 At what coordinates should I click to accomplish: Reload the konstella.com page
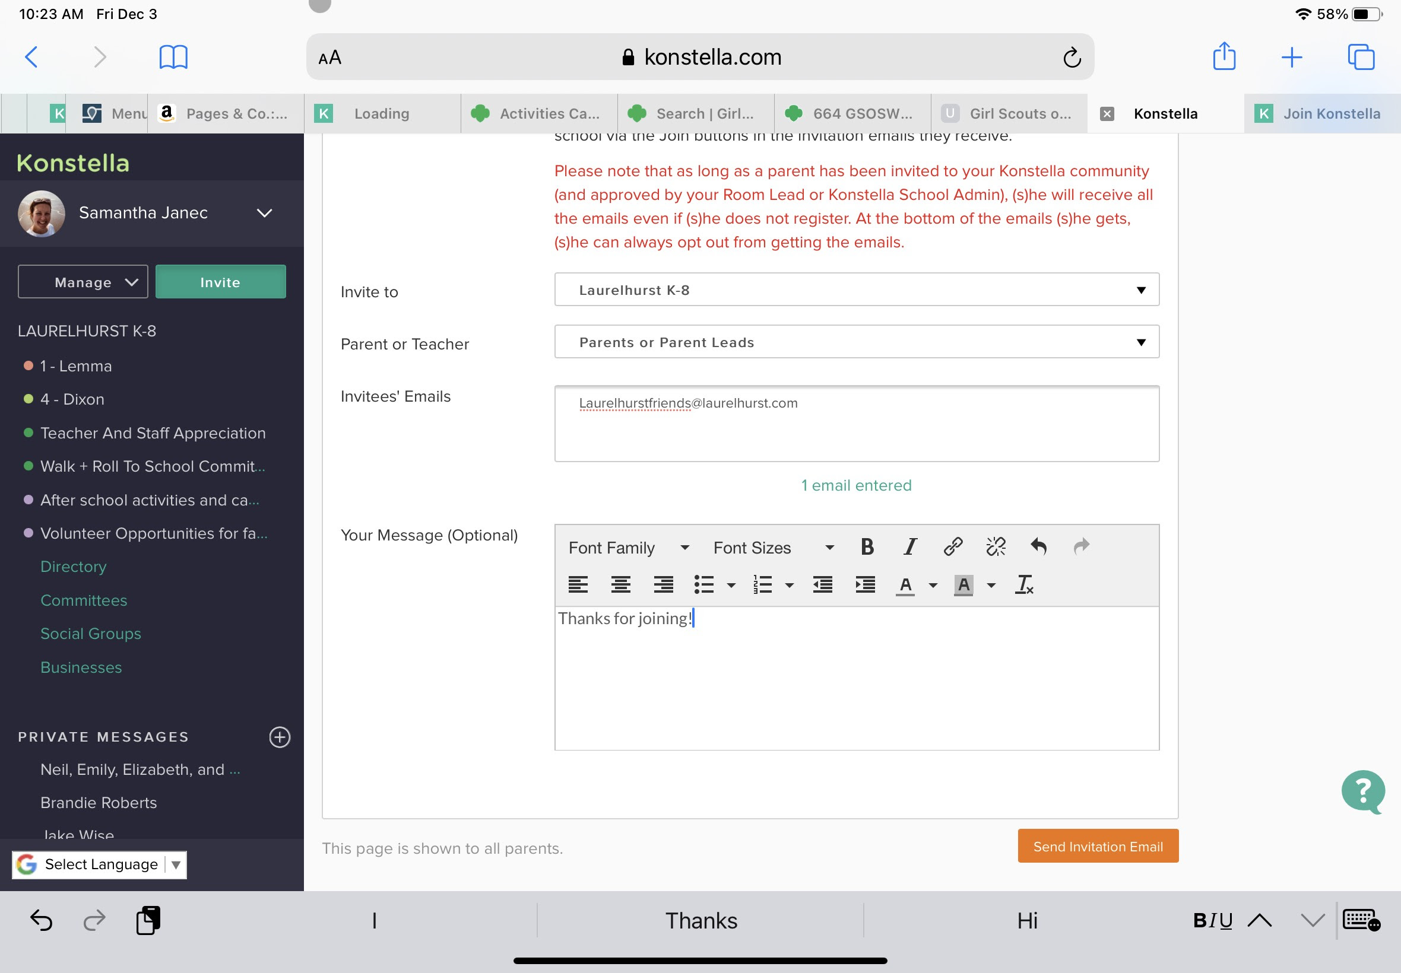(x=1072, y=58)
